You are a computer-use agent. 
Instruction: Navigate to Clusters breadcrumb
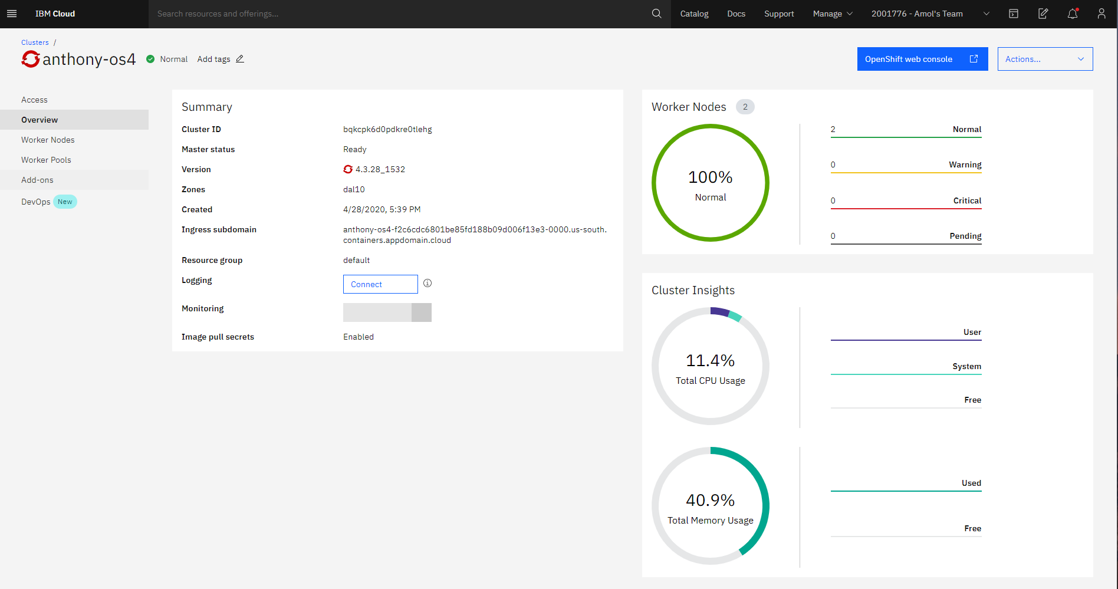pos(35,42)
